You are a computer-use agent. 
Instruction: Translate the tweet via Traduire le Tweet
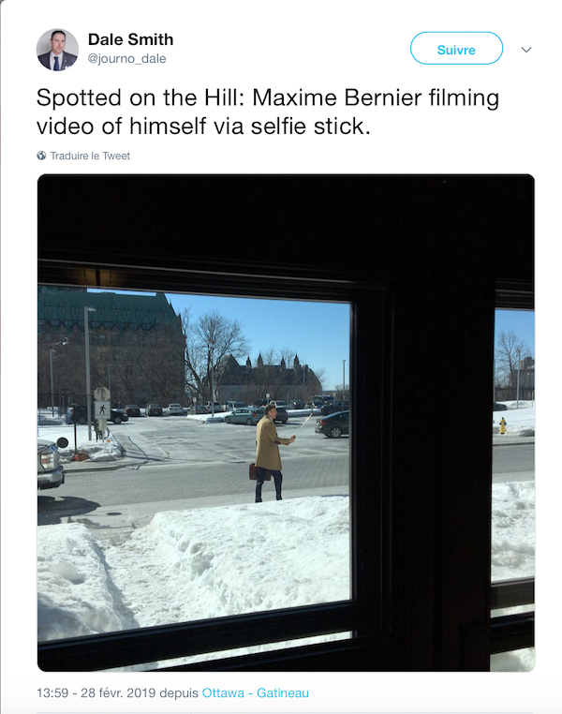point(90,156)
